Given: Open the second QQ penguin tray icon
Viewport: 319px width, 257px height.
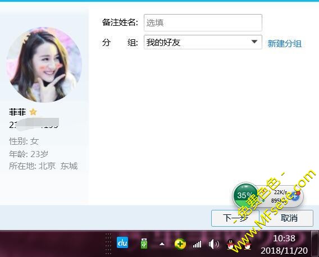Looking at the screenshot, I should 247,245.
